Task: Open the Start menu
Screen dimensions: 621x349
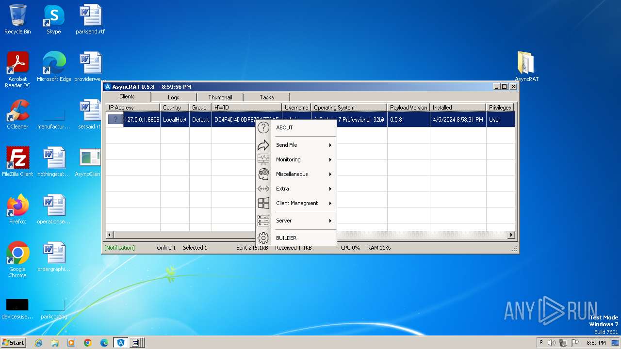Action: pyautogui.click(x=14, y=342)
